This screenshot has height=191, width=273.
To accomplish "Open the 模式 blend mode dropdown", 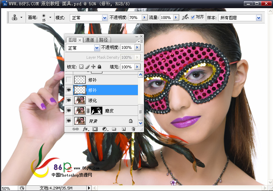I will click(105, 18).
